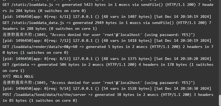This screenshot has width=221, height=106.
Task: Click the scrollbar track above the thumb
Action: pos(220,47)
